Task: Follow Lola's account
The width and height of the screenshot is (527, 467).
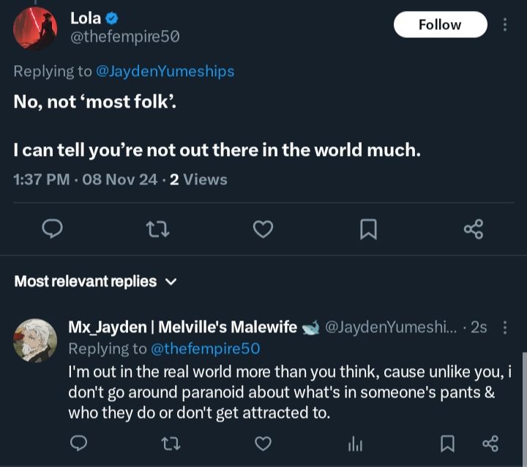Action: pos(440,25)
